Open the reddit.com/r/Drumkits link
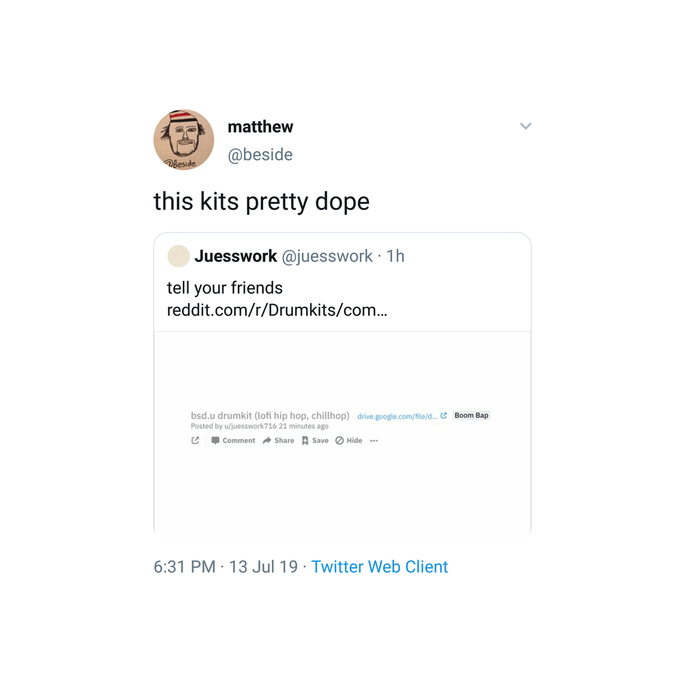Screen dimensions: 685x685 pyautogui.click(x=277, y=310)
